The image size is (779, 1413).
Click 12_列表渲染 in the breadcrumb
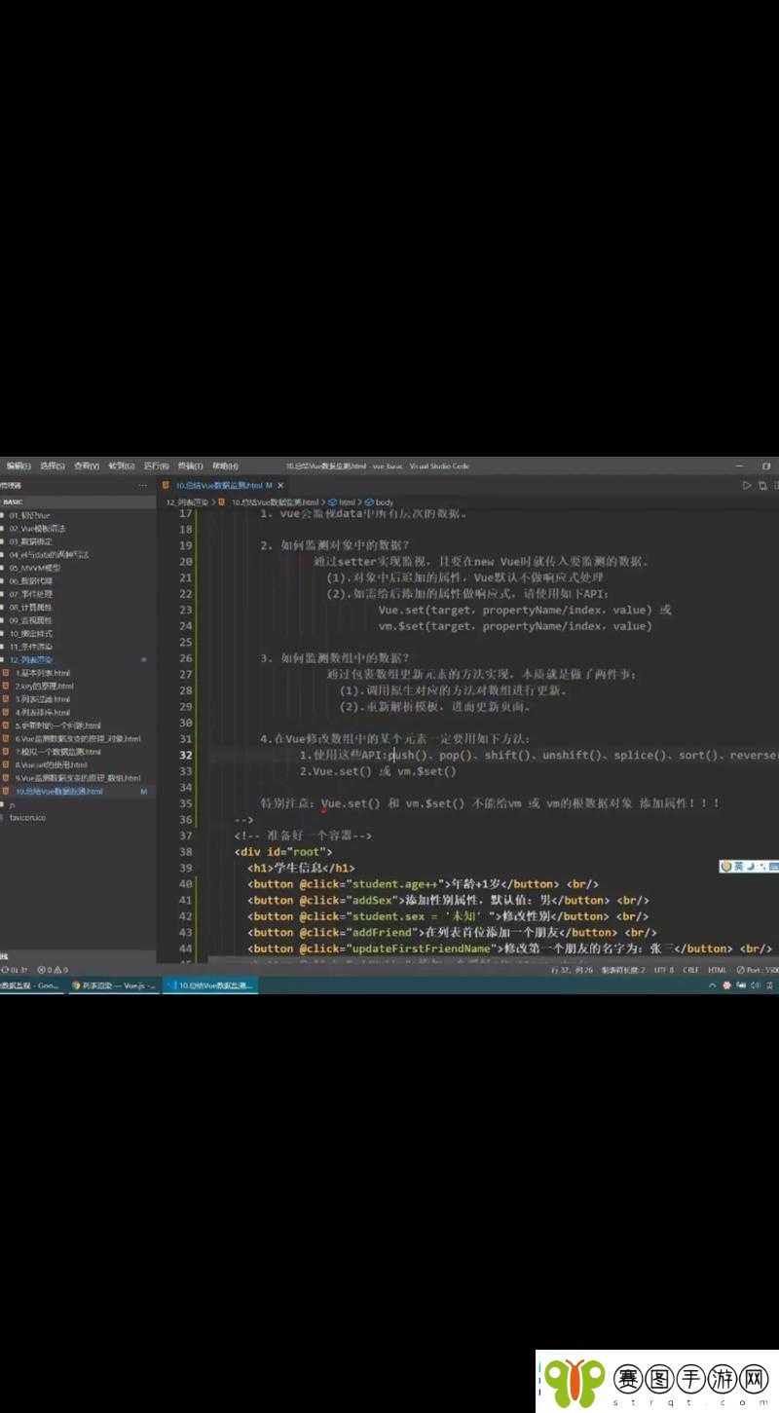(x=187, y=502)
